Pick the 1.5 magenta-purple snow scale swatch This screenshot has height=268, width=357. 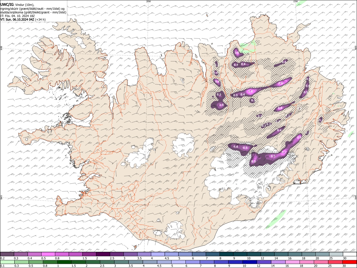coord(89,254)
